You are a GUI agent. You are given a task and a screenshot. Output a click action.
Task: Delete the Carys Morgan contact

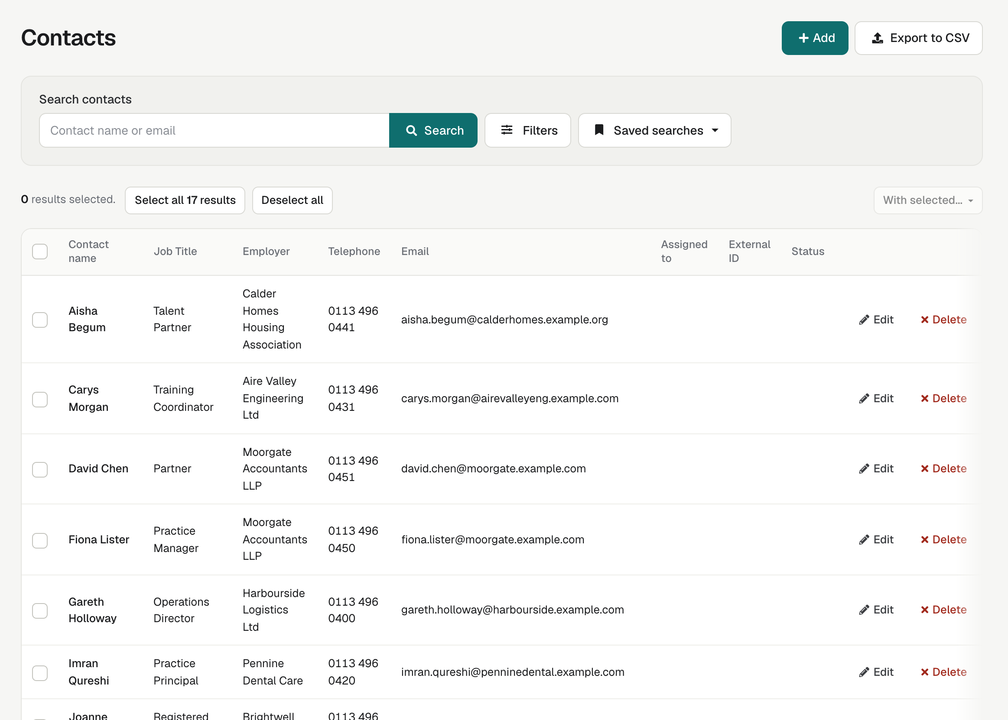[x=943, y=399]
